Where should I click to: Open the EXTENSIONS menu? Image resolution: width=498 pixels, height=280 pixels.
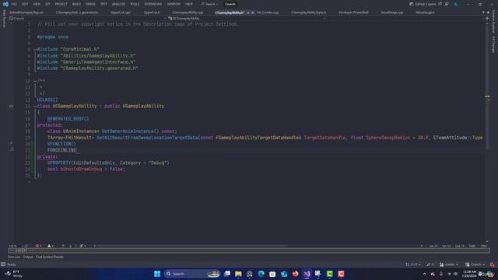[153, 4]
